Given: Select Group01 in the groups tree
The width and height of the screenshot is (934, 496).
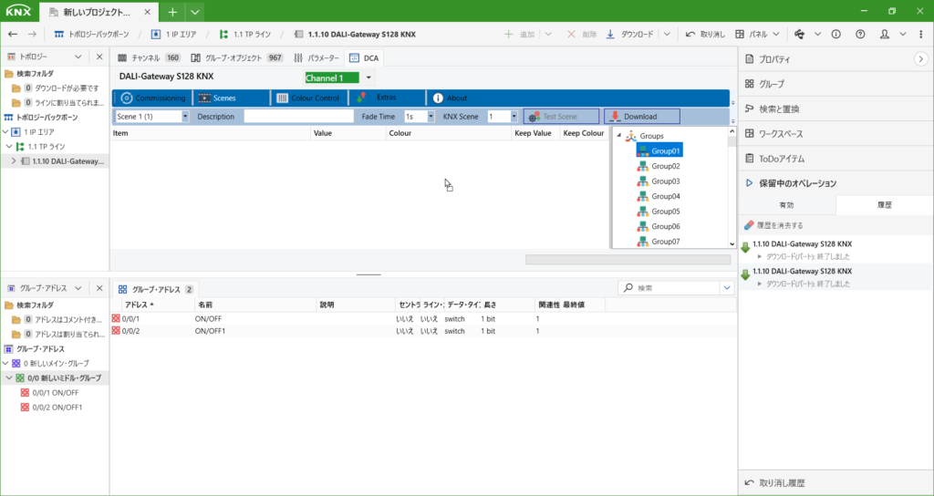Looking at the screenshot, I should click(x=659, y=151).
